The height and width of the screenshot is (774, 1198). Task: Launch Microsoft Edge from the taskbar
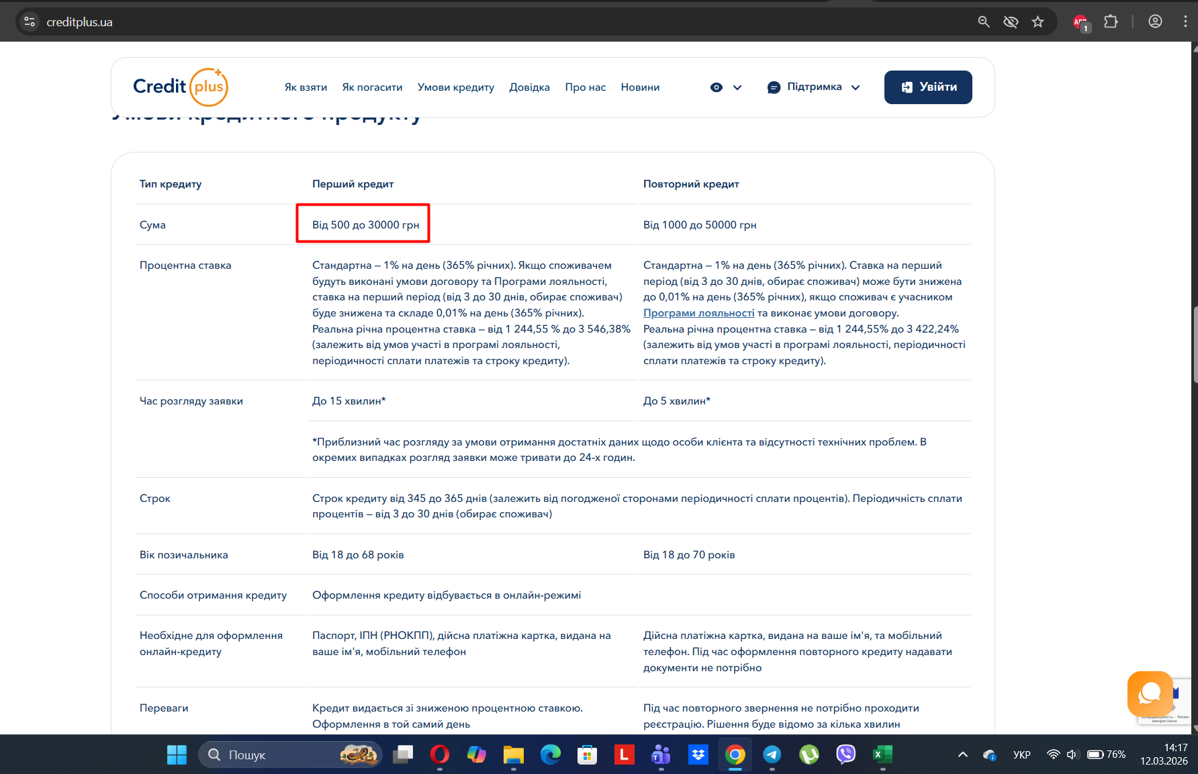[x=551, y=755]
